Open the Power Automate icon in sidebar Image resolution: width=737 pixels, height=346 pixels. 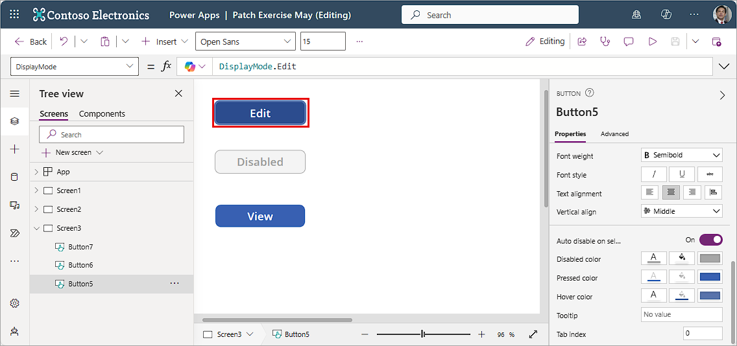coord(14,233)
